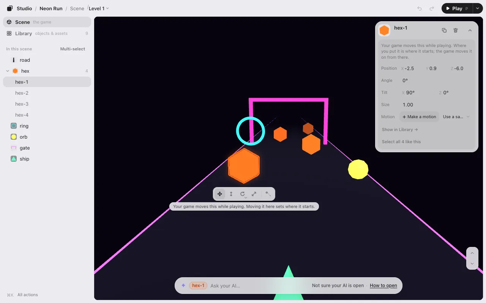The width and height of the screenshot is (486, 303).
Task: Click the Make a motion button
Action: (419, 117)
